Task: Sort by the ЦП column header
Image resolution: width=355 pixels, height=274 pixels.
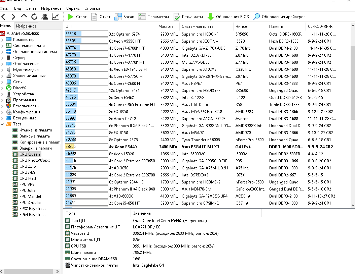Action: 110,26
